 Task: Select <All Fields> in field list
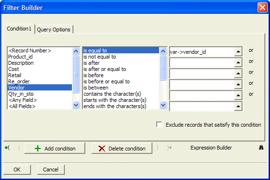[40, 106]
